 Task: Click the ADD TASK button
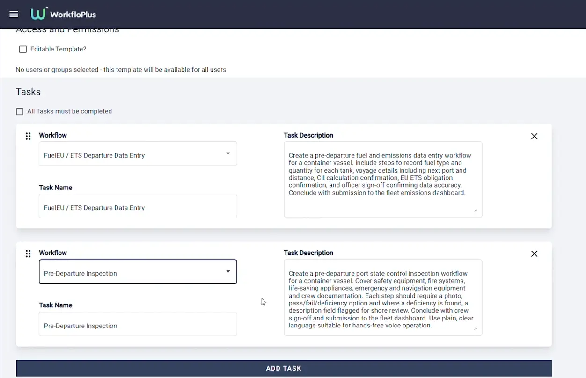tap(284, 368)
